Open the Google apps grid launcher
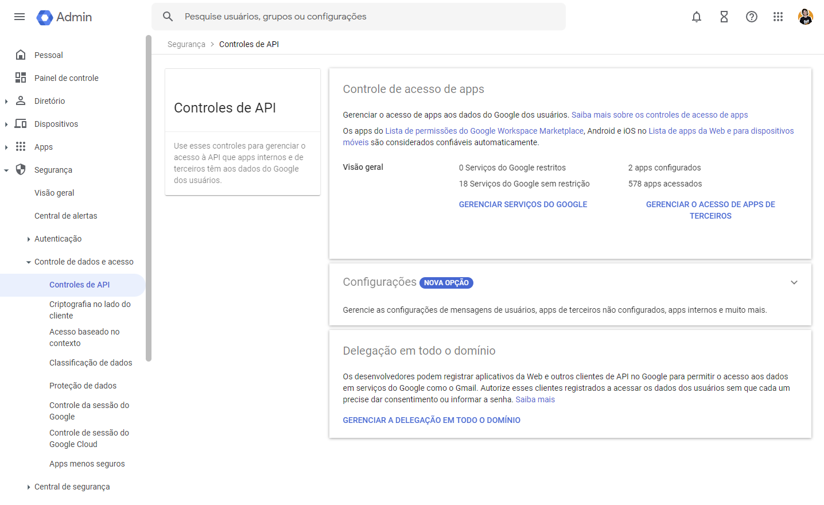824x505 pixels. tap(778, 17)
